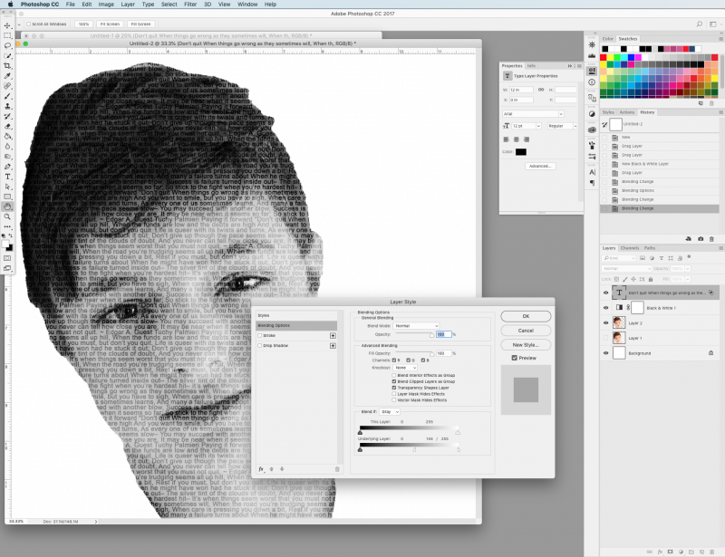
Task: Open the Knockout dropdown
Action: [x=405, y=368]
